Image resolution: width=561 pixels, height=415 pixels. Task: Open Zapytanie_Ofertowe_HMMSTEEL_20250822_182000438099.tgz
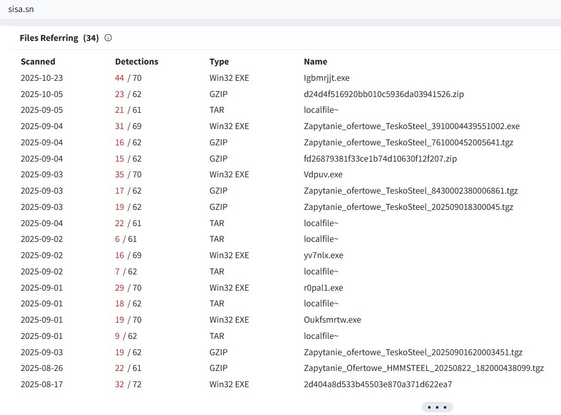coord(424,368)
